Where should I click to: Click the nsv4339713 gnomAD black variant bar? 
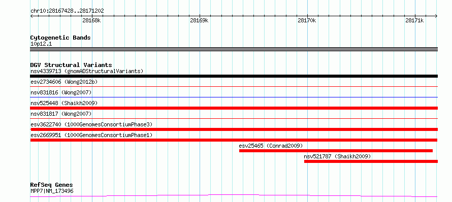coord(234,76)
